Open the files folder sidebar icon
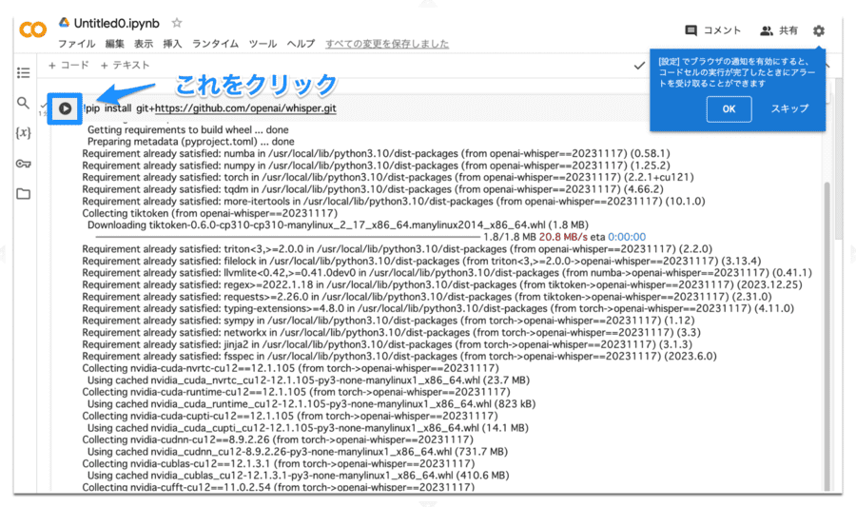 pos(23,194)
